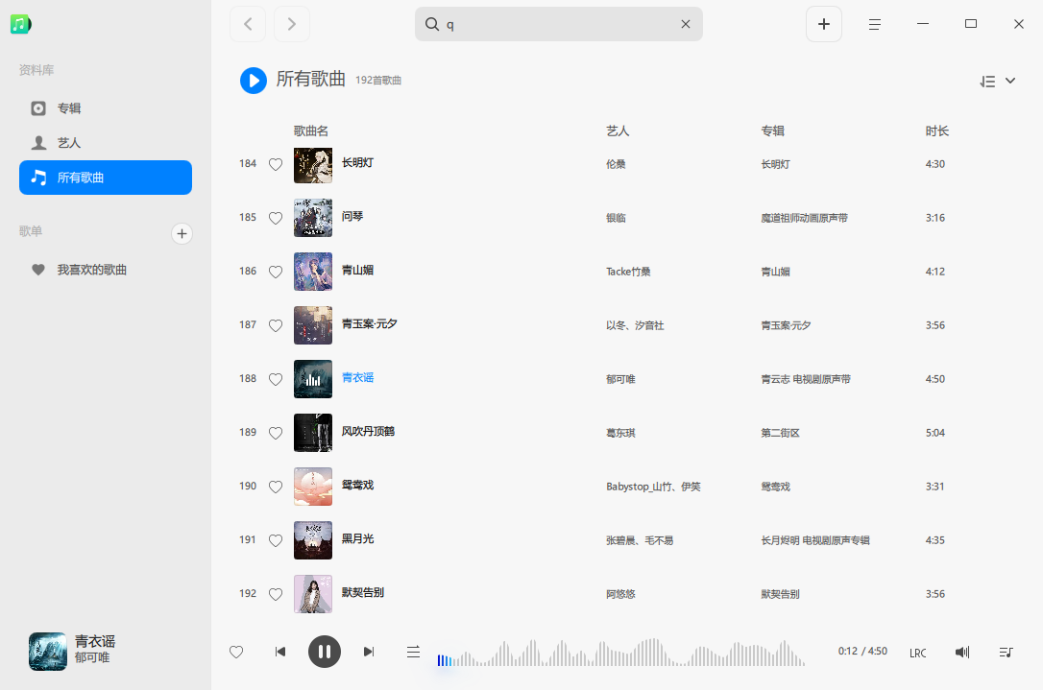Favorite song 黑月光 with the heart
1043x690 pixels.
click(x=276, y=541)
